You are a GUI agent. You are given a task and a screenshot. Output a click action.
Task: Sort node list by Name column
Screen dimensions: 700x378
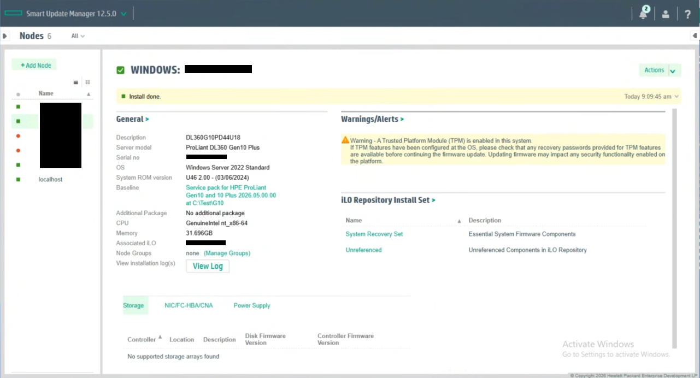coord(46,93)
